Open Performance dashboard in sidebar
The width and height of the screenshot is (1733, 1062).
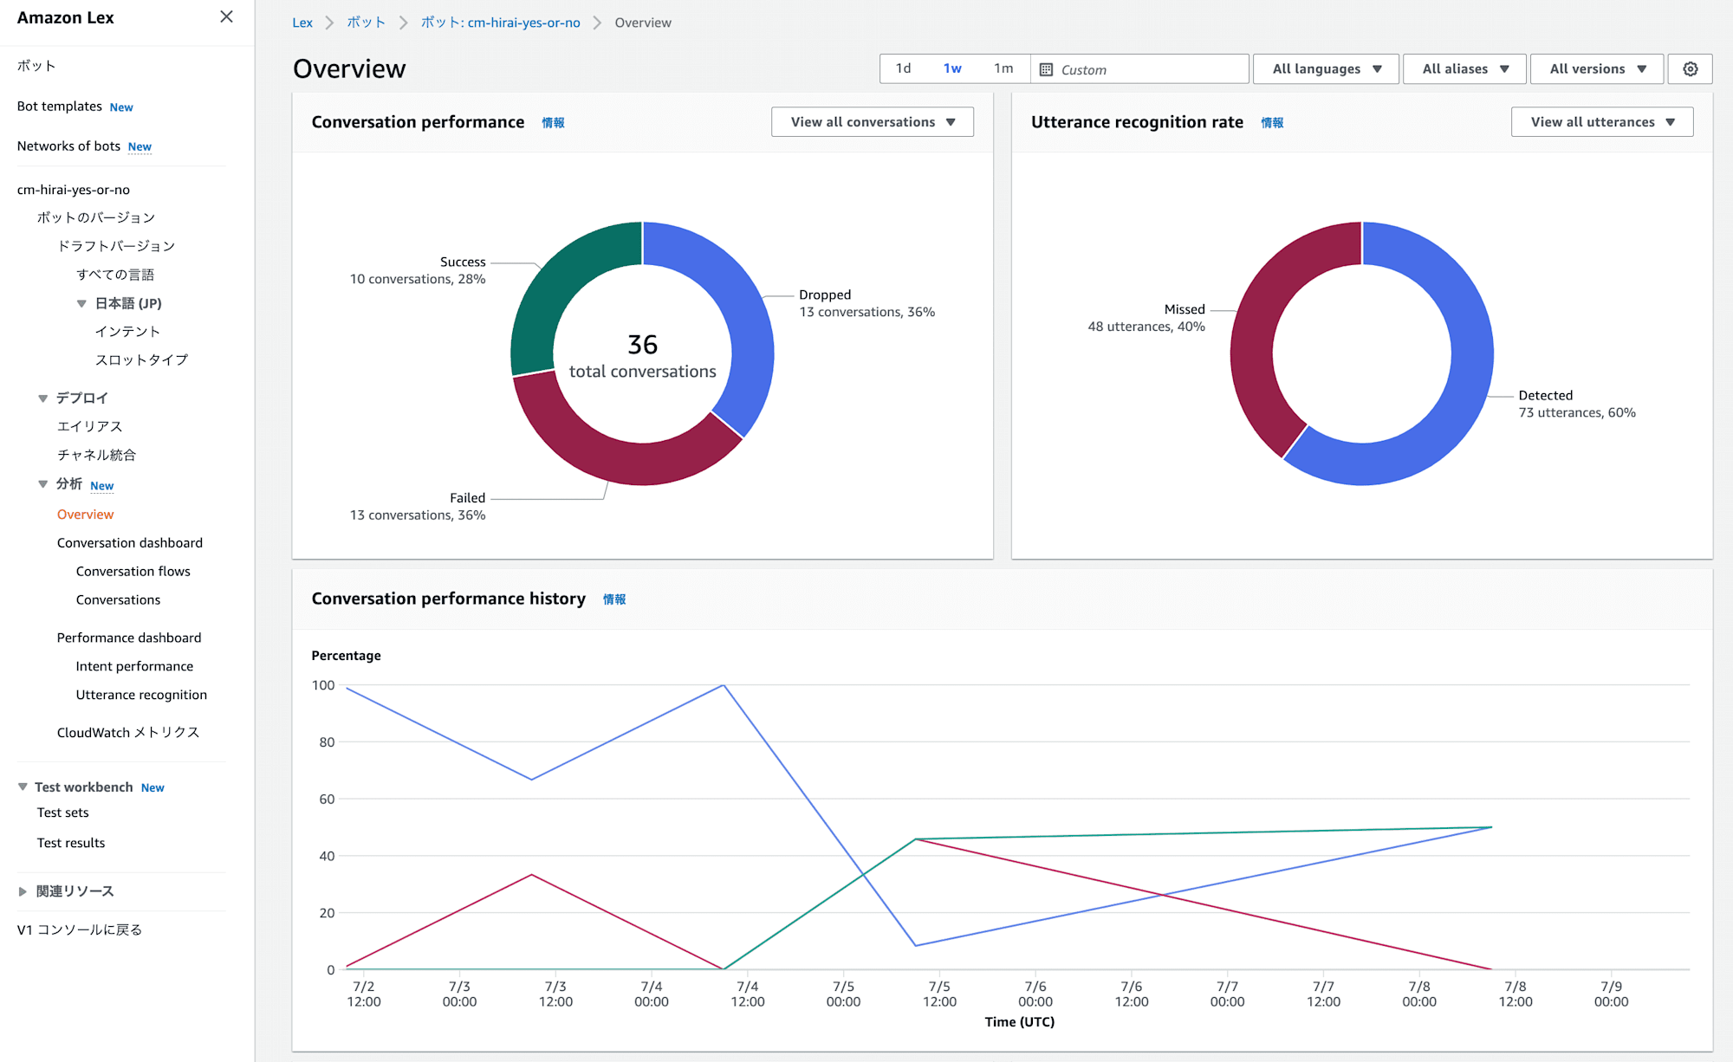[x=129, y=638]
